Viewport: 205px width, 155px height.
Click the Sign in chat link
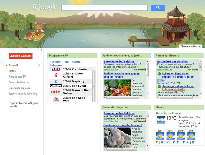[14, 103]
